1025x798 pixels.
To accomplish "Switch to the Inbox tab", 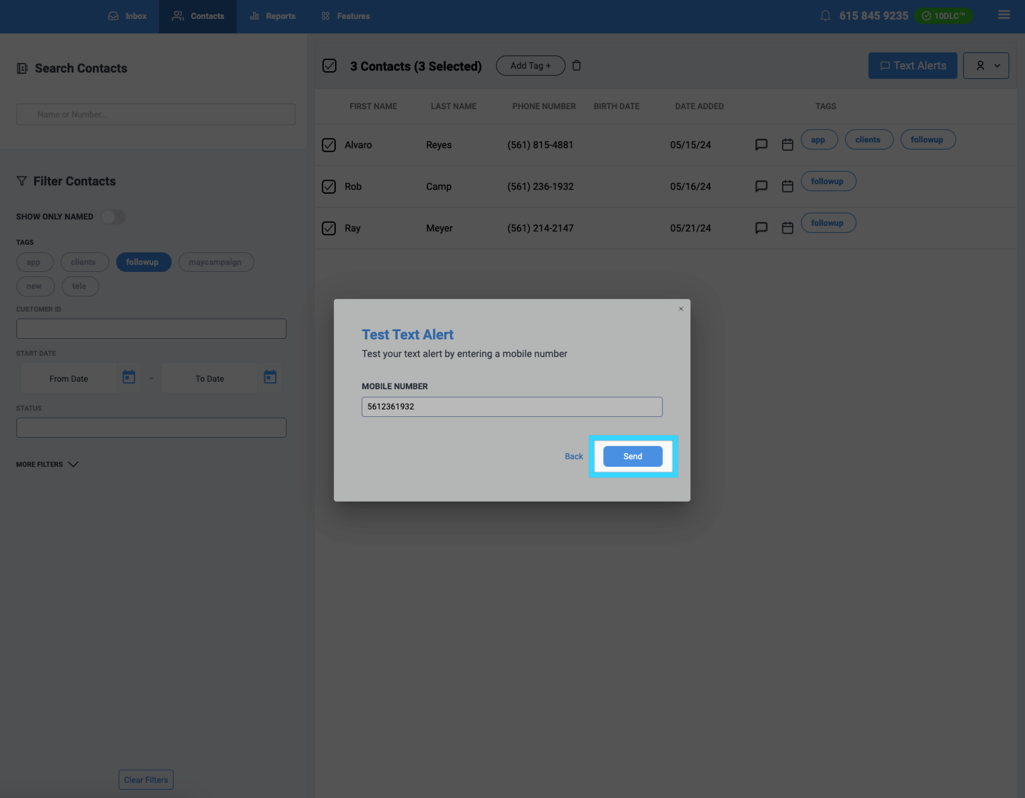I will (x=127, y=16).
